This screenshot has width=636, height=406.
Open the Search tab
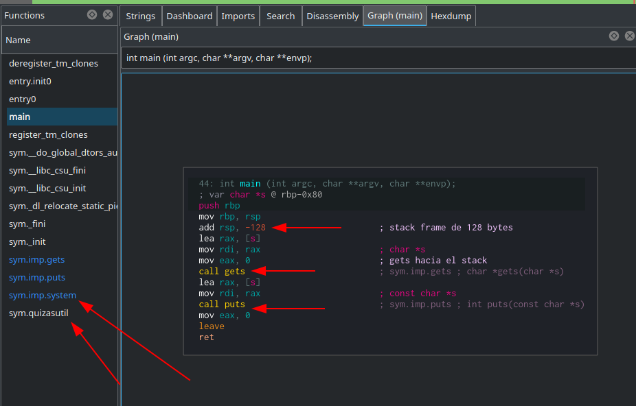click(280, 16)
